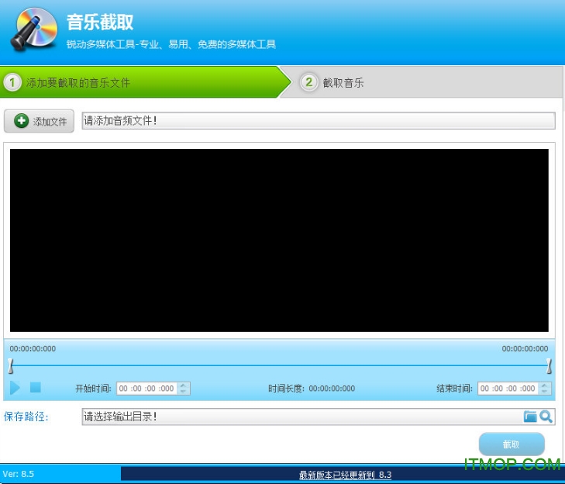This screenshot has height=484, width=565.
Task: Click the 音乐截取 title text
Action: pos(100,22)
